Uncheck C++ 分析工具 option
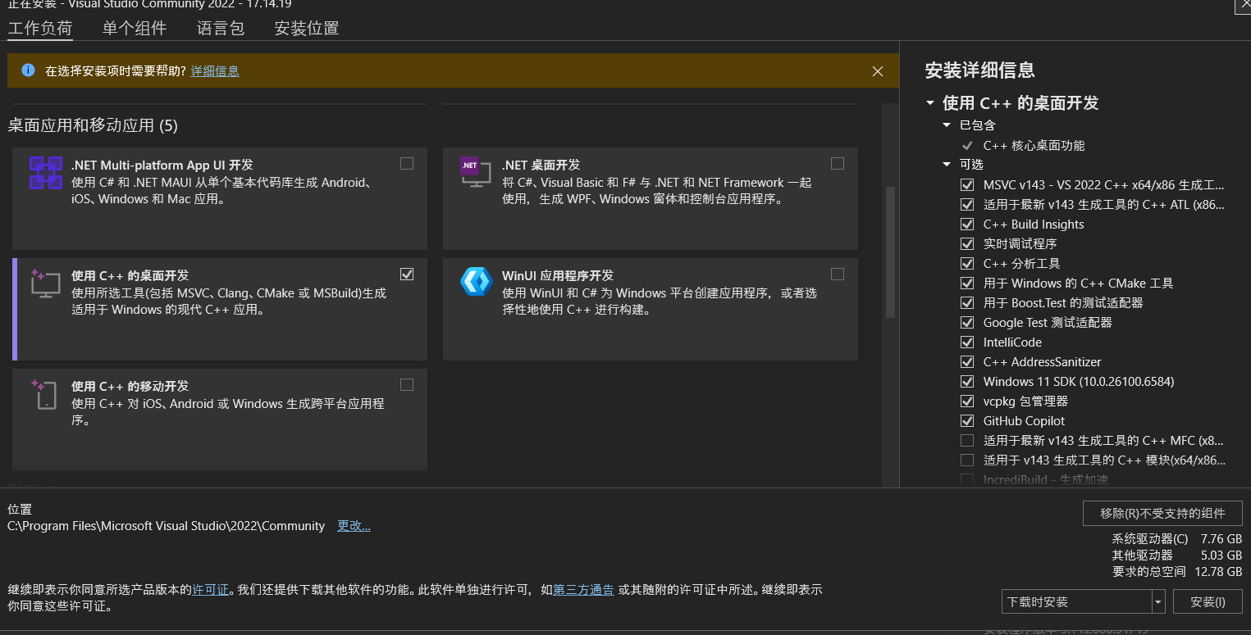This screenshot has width=1251, height=635. (967, 264)
